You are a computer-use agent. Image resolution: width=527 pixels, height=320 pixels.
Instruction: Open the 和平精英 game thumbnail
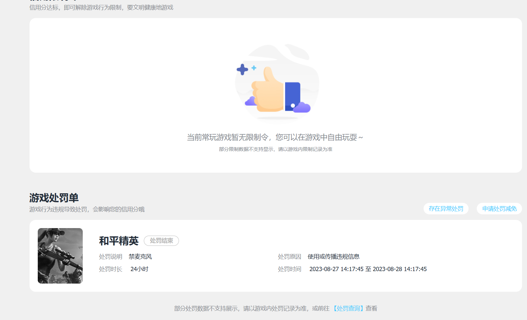[60, 256]
